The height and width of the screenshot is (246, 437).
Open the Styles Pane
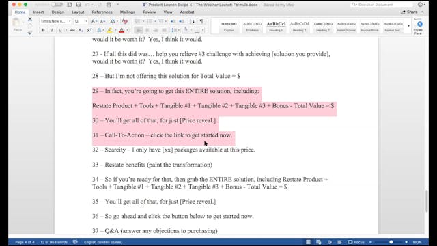[x=418, y=27]
